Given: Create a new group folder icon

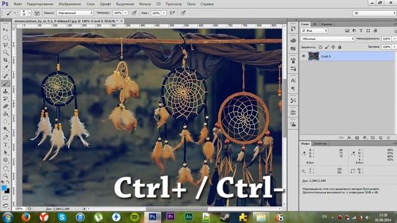Looking at the screenshot, I should [x=373, y=138].
